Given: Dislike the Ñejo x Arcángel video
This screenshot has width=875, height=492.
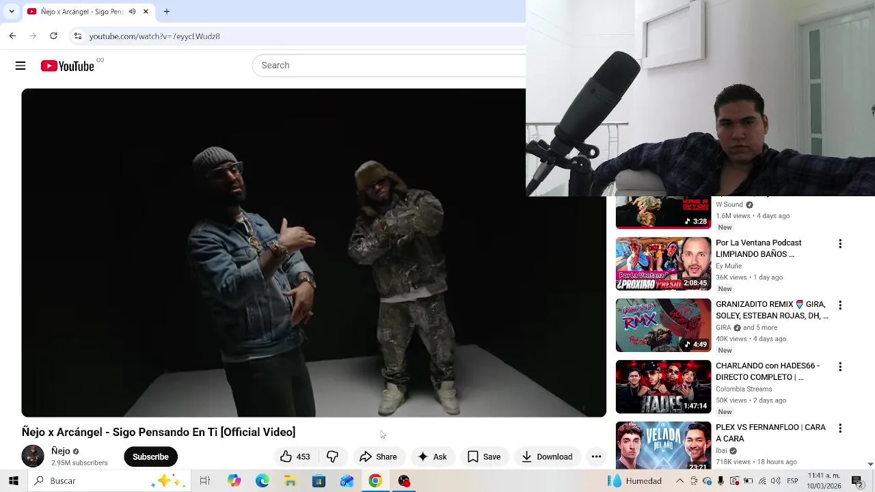Looking at the screenshot, I should click(x=333, y=456).
